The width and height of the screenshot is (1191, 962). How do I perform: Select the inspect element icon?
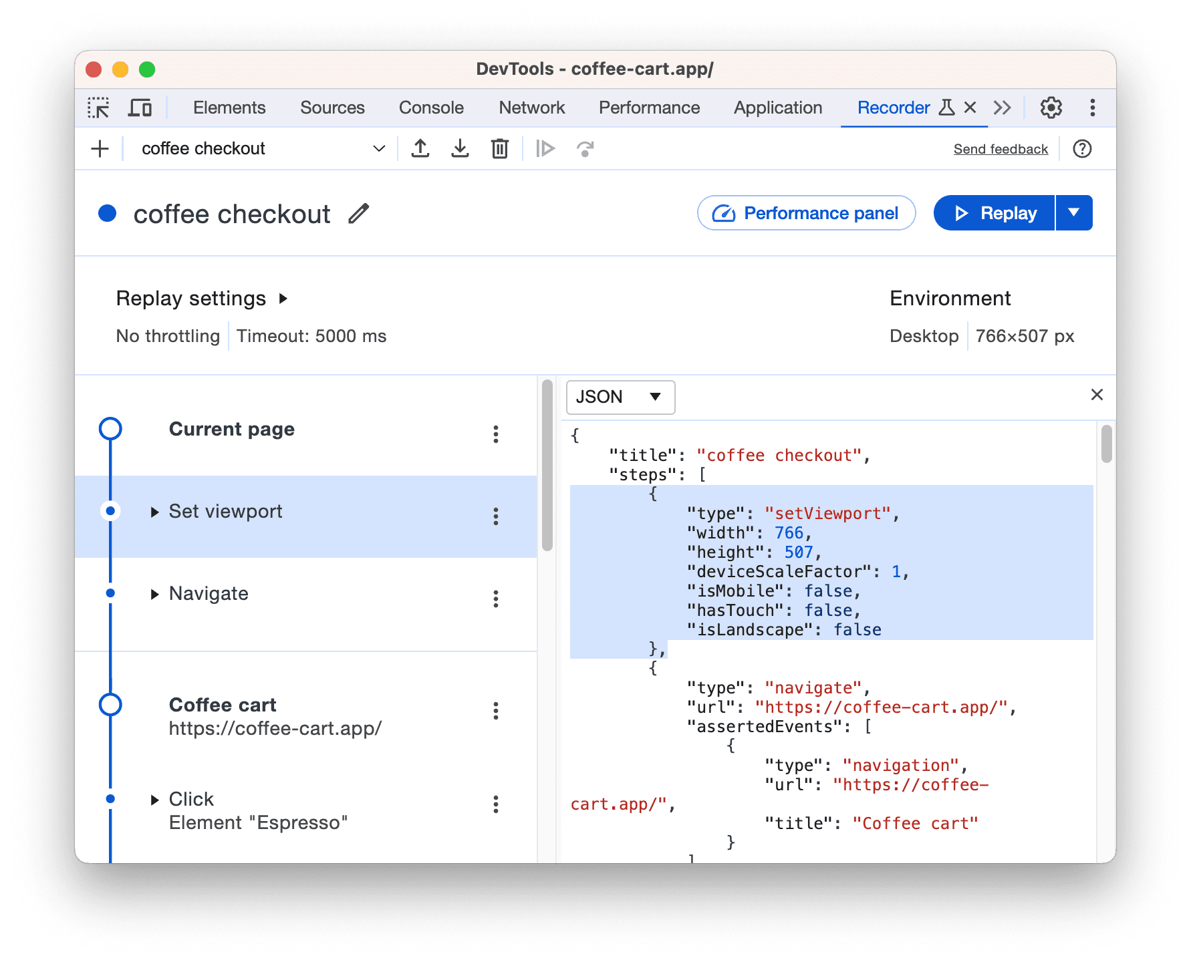pos(99,107)
